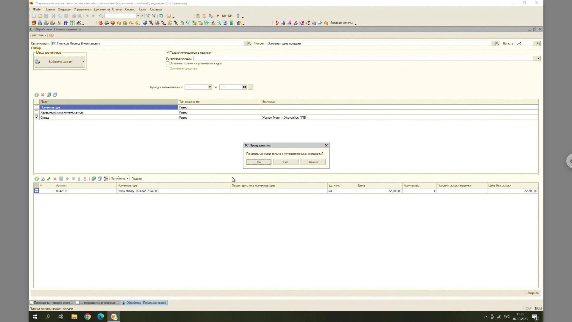Open the Документы menu
The width and height of the screenshot is (572, 322).
tap(102, 10)
